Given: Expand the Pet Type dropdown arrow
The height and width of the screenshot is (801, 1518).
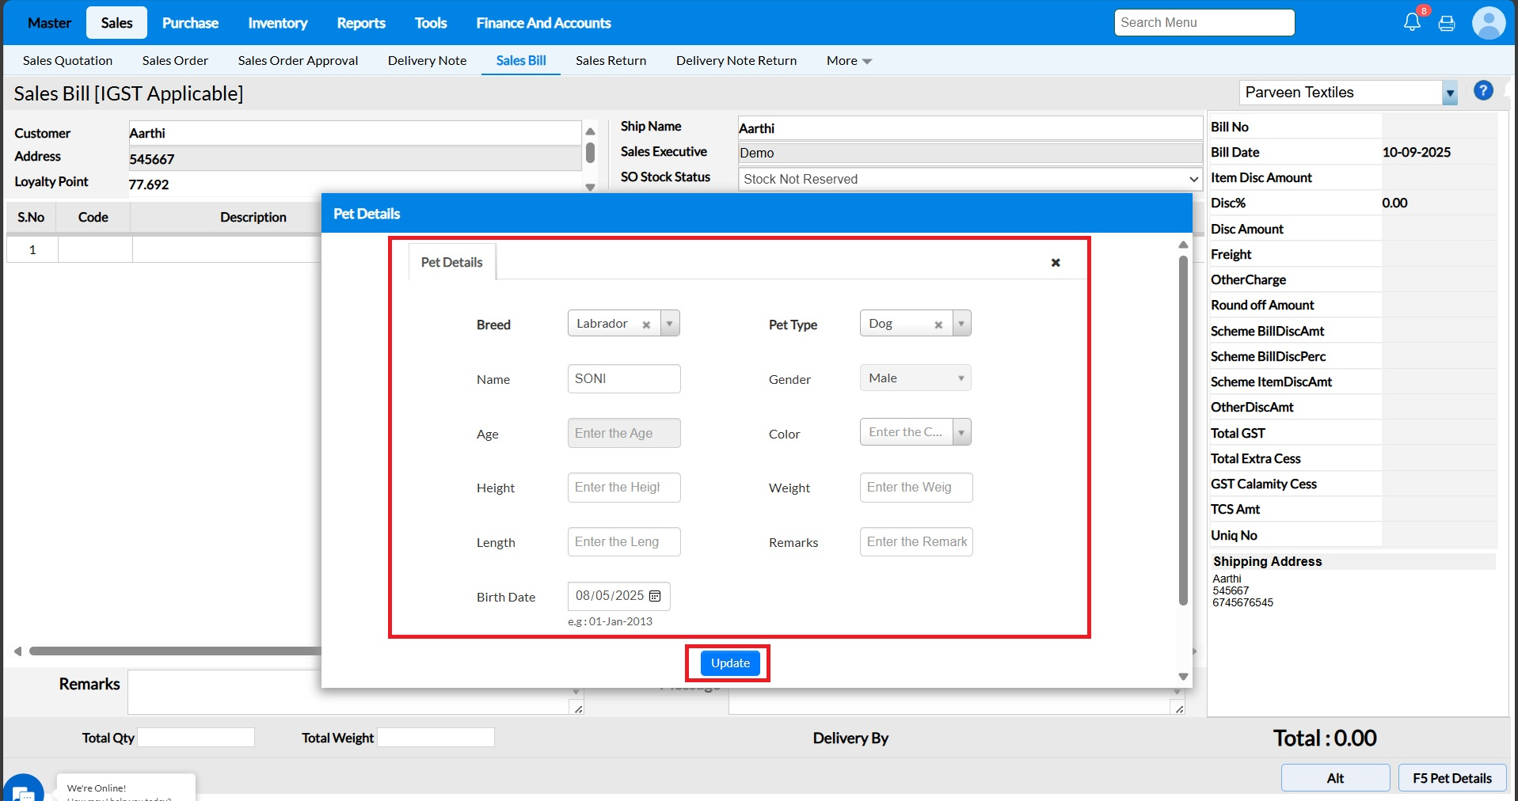Looking at the screenshot, I should (961, 323).
